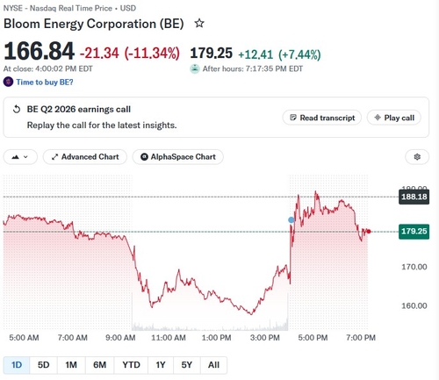Screen dimensions: 439x380
Task: Read the earnings call transcript
Action: (x=322, y=118)
